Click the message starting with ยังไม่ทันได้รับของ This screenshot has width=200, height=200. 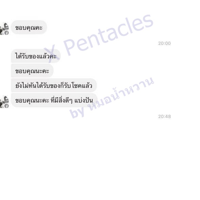coord(54,85)
